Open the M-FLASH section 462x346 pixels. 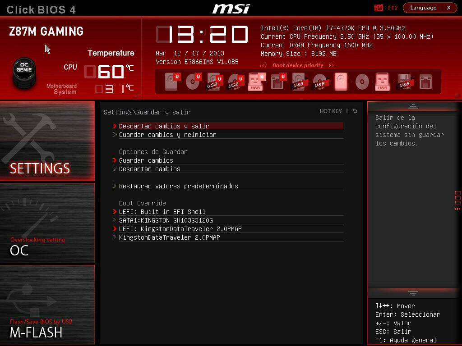[47, 305]
